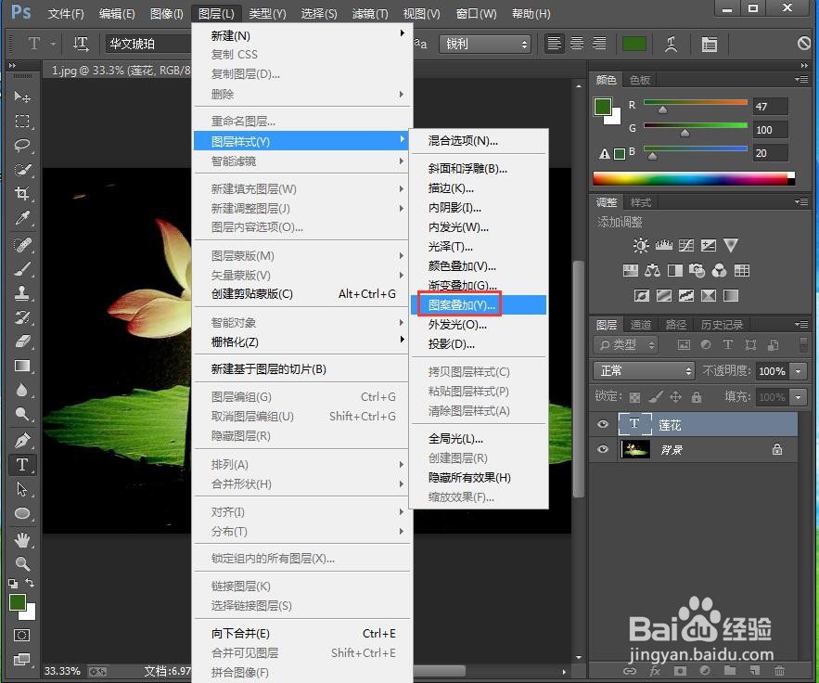Select the Zoom tool in the toolbar
The width and height of the screenshot is (819, 683).
pyautogui.click(x=20, y=562)
